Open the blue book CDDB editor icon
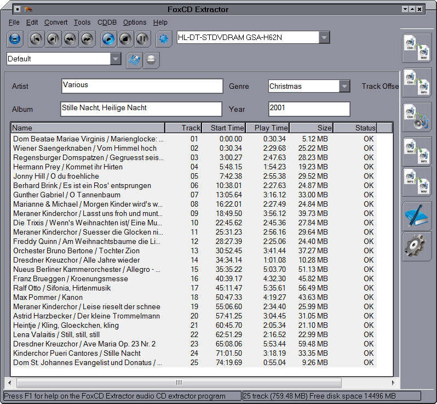Screen dimensions: 437x404 (x=417, y=216)
